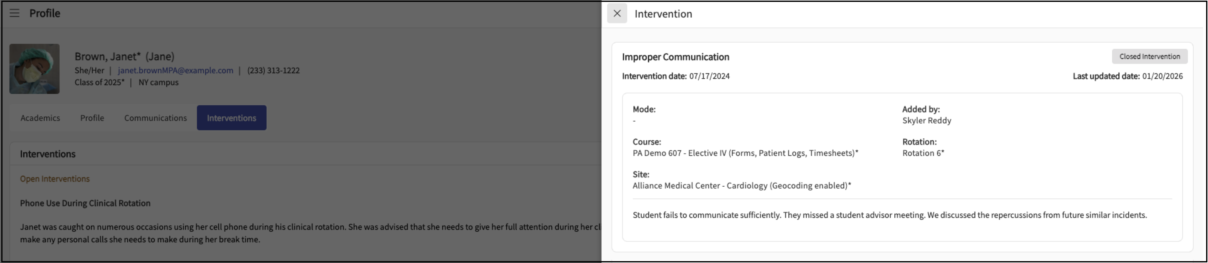Click the phone number (233) 313-1222
This screenshot has height=263, width=1208.
coord(273,71)
